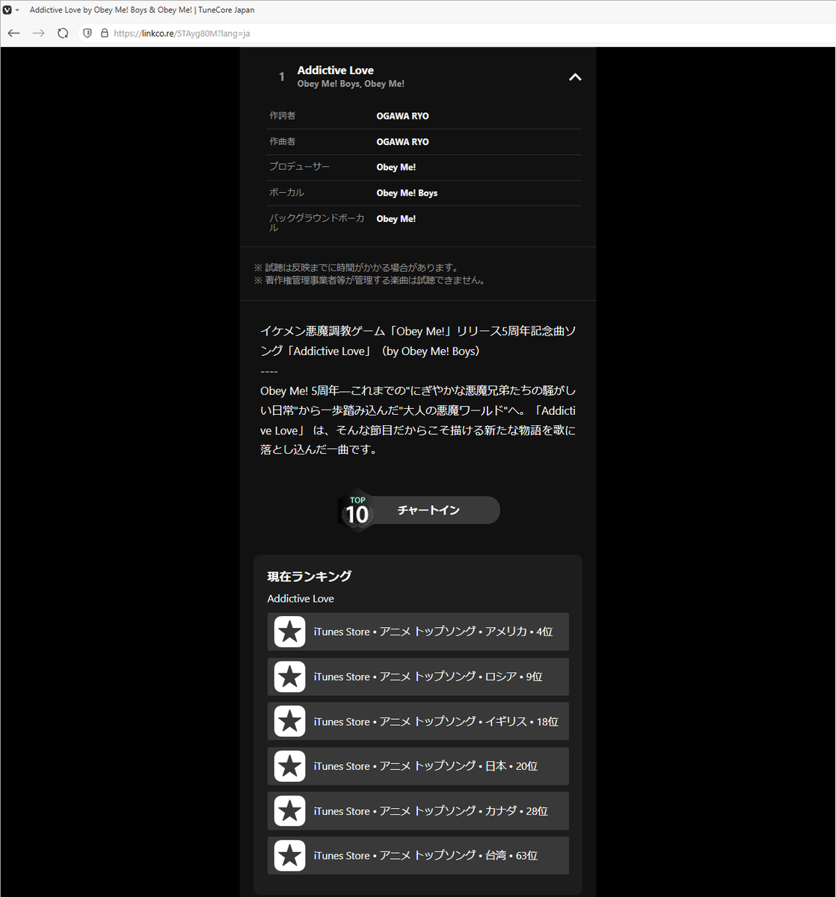Show site info via the padlock icon
Image resolution: width=836 pixels, height=897 pixels.
pos(105,33)
